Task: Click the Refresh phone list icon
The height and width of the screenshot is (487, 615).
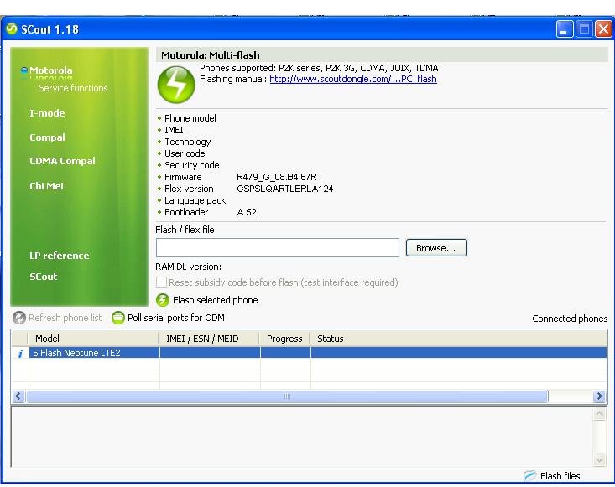Action: click(18, 318)
